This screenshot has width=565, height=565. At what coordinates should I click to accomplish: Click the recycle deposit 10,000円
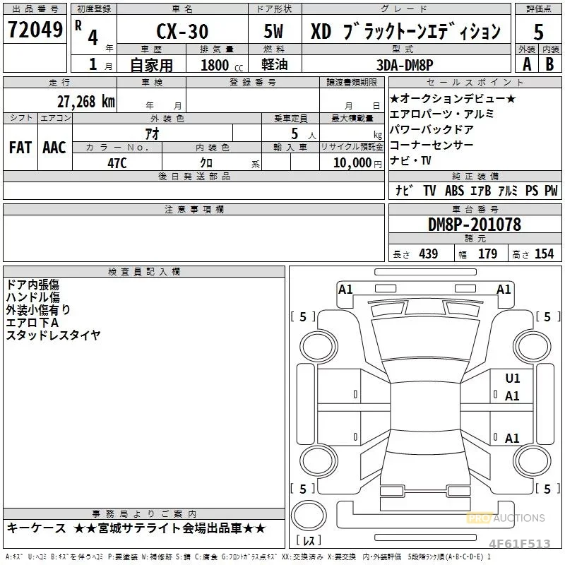tap(357, 162)
